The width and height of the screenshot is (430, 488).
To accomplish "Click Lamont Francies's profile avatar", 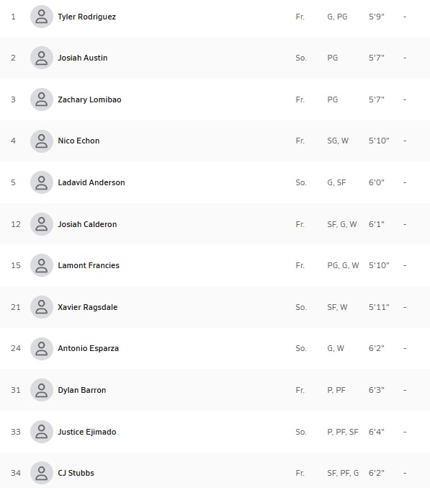I will [41, 265].
